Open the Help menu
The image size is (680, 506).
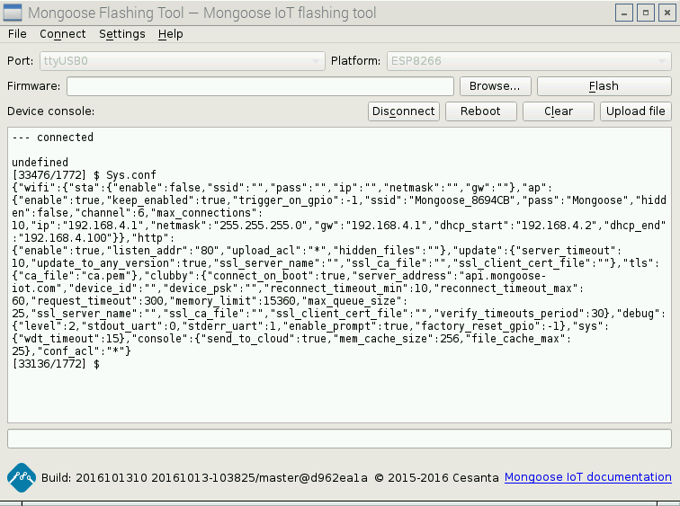point(170,34)
